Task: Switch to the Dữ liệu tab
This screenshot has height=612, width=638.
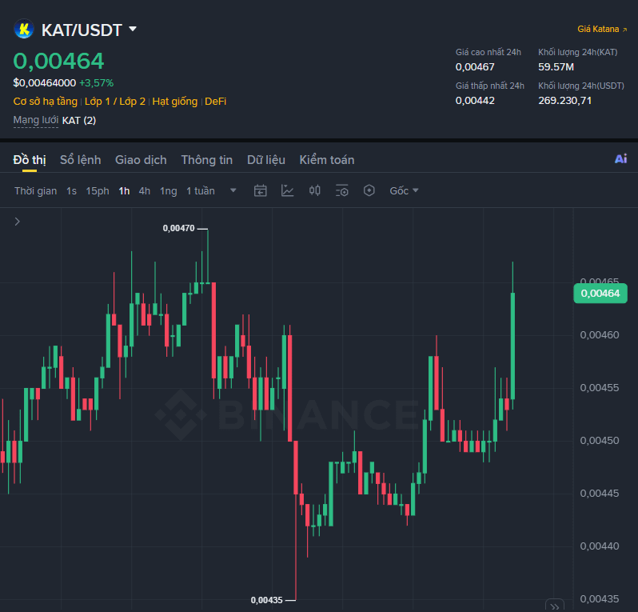Action: pyautogui.click(x=266, y=160)
